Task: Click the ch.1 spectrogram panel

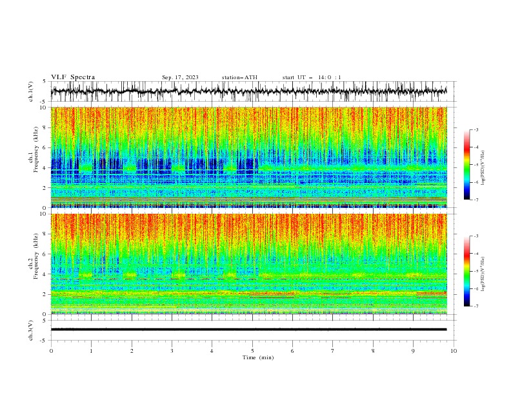Action: [248, 157]
